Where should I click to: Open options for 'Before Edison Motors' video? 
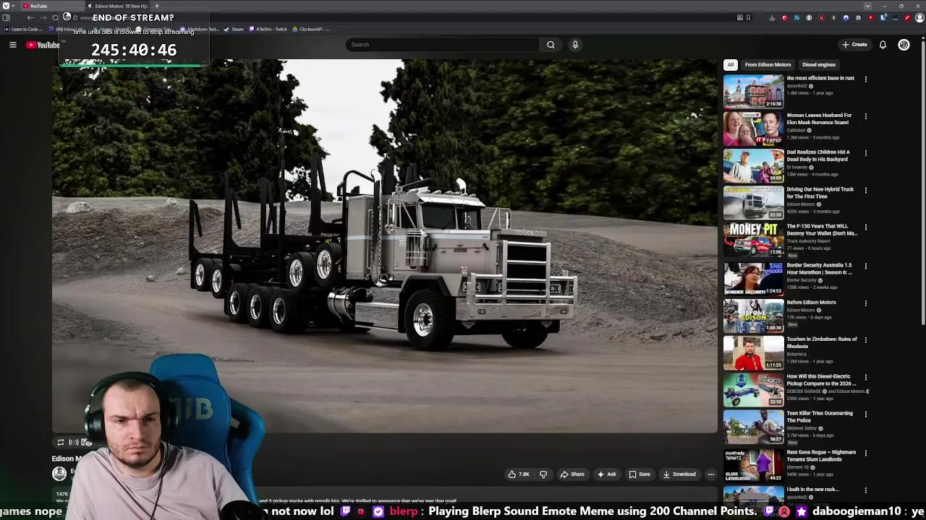[866, 303]
